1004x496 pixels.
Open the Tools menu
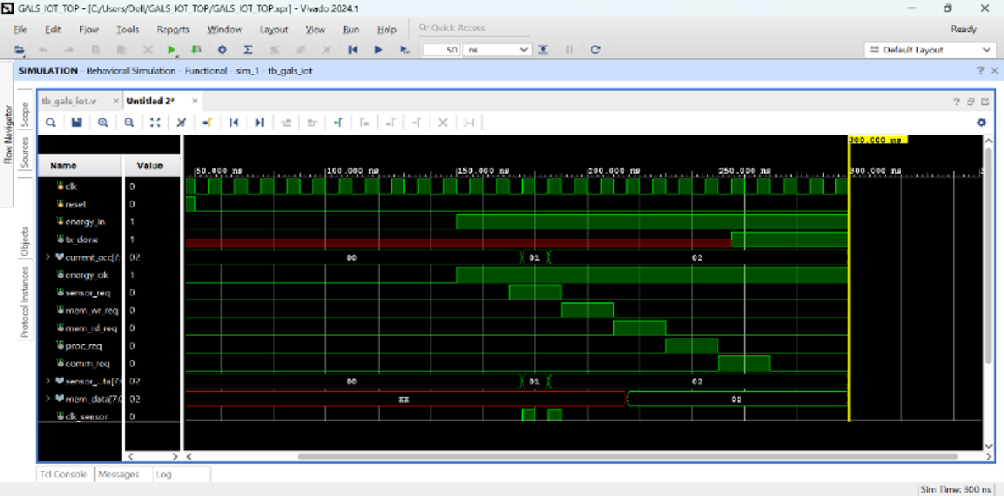point(127,30)
